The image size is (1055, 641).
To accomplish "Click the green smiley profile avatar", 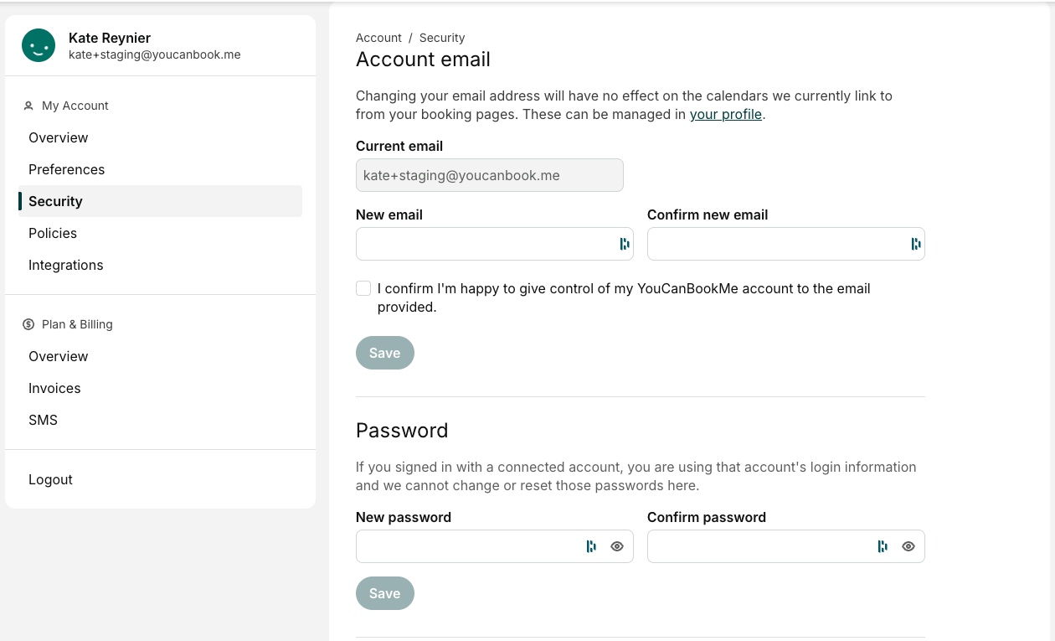I will [x=39, y=45].
